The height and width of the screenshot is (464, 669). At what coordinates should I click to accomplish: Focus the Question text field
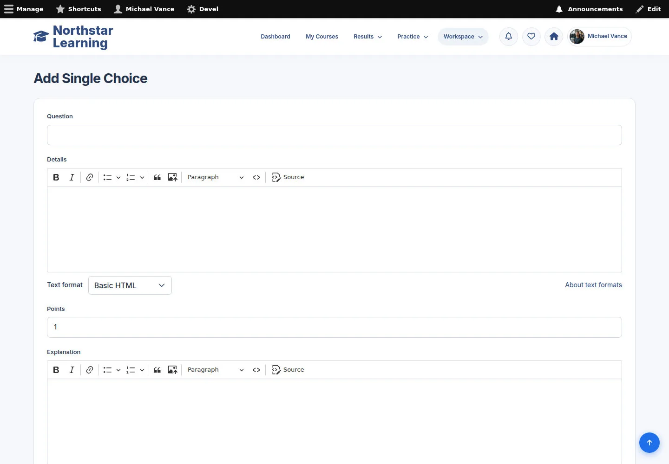[x=334, y=135]
